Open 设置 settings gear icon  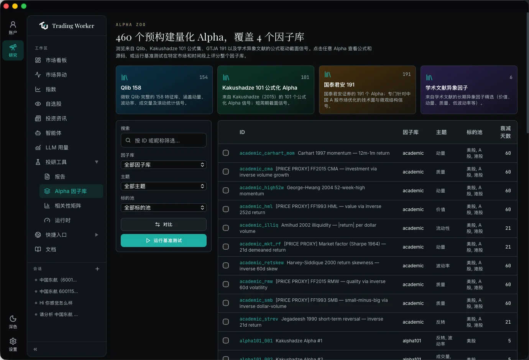[13, 341]
